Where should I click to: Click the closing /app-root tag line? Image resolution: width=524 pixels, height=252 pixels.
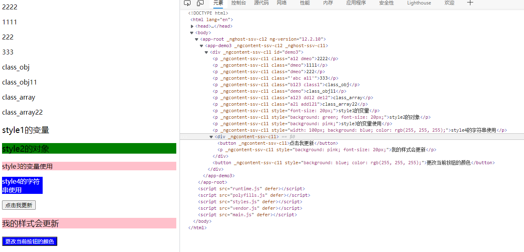[212, 182]
